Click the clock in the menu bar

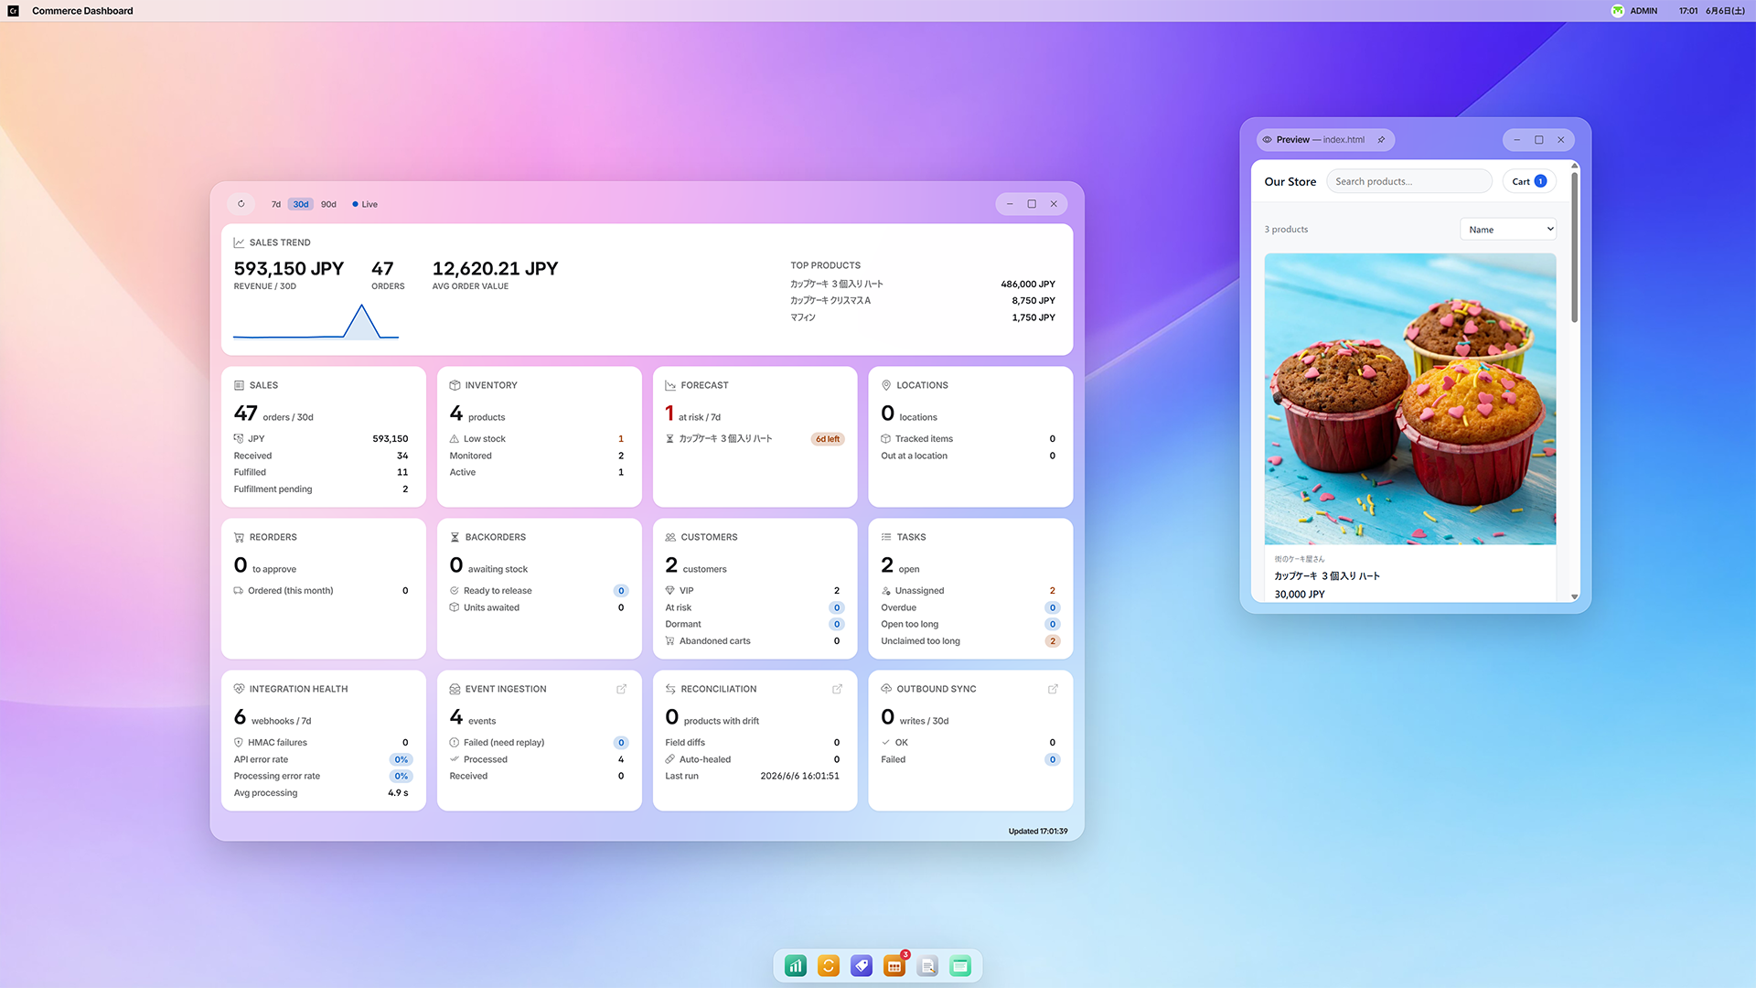pos(1688,11)
